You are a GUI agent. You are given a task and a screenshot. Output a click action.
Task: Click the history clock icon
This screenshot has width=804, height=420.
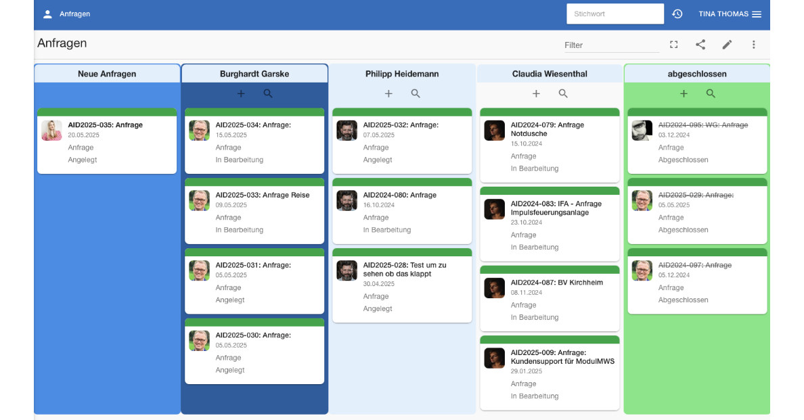click(x=677, y=14)
